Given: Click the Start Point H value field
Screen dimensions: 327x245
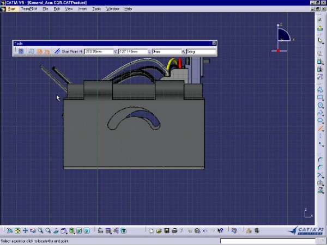Looking at the screenshot, I should pyautogui.click(x=99, y=52).
